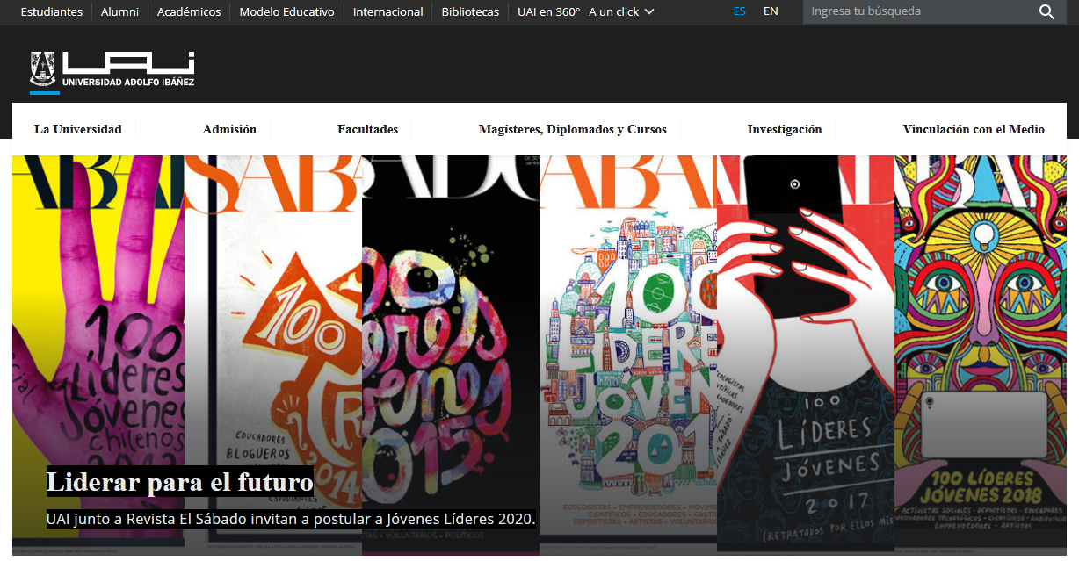Open the UAI Universidad Adolfo Ibáñez logo
Screen dimensions: 1079x561
tap(112, 71)
